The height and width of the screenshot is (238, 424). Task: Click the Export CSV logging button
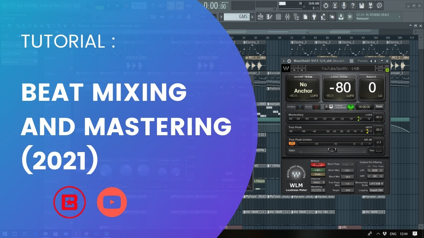tap(377, 190)
